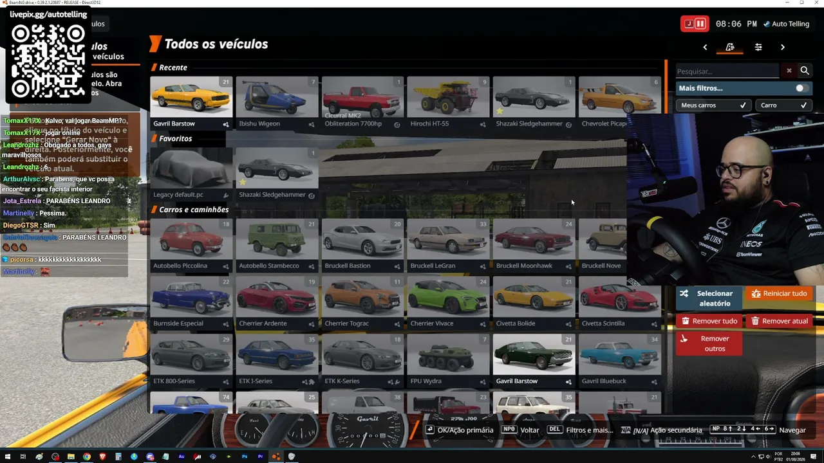
Task: Click the Selecionar aleatório button
Action: [708, 298]
